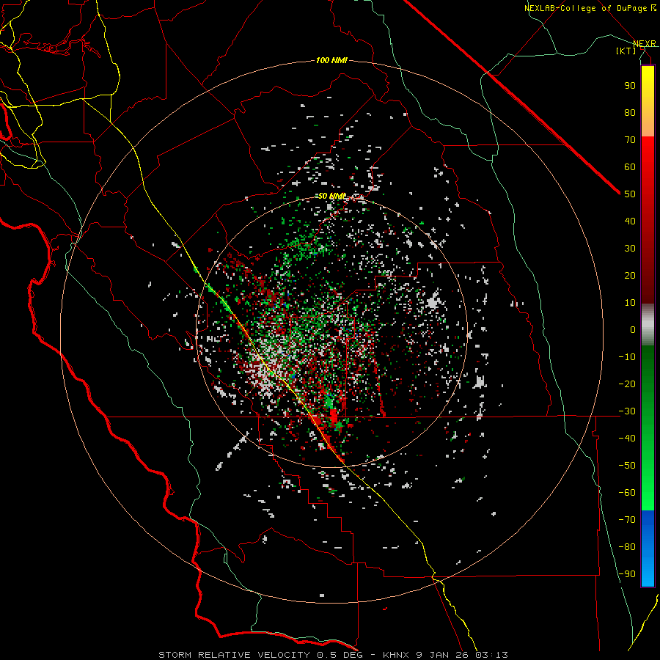Click the 50 NMI range ring label
This screenshot has height=660, width=660.
click(331, 196)
